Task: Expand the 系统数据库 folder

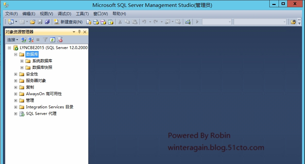Action: 22,61
